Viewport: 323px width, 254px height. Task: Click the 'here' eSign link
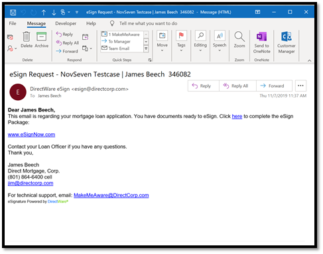[x=237, y=116]
